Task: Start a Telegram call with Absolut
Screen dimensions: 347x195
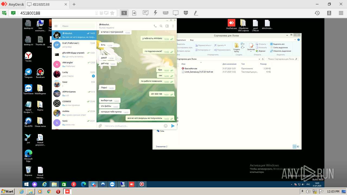Action: coord(155,26)
